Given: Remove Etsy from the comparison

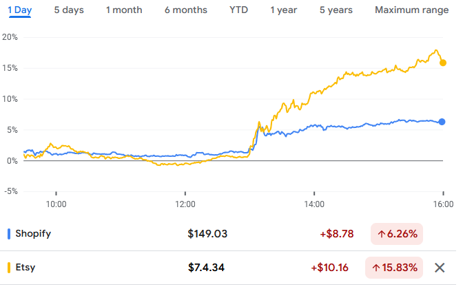Looking at the screenshot, I should [x=440, y=268].
